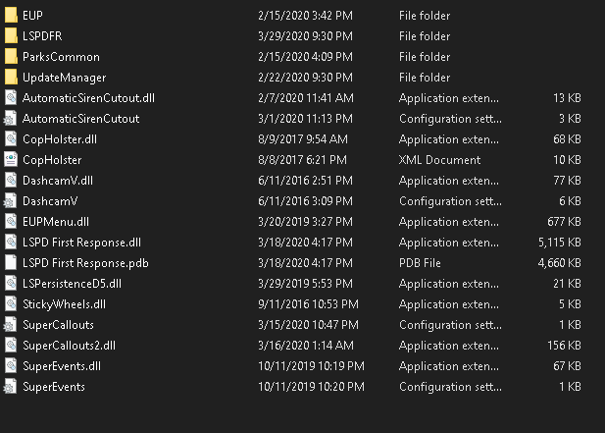This screenshot has width=605, height=433.
Task: Select the EUPMenu.dll file name
Action: (56, 222)
